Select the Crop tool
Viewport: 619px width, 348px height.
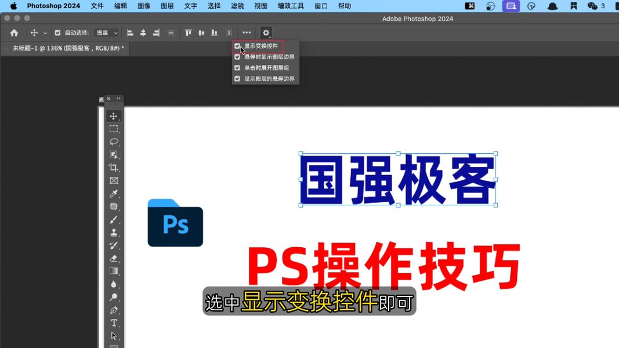click(x=114, y=168)
